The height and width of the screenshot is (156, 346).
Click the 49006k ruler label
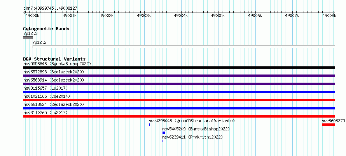[255, 16]
